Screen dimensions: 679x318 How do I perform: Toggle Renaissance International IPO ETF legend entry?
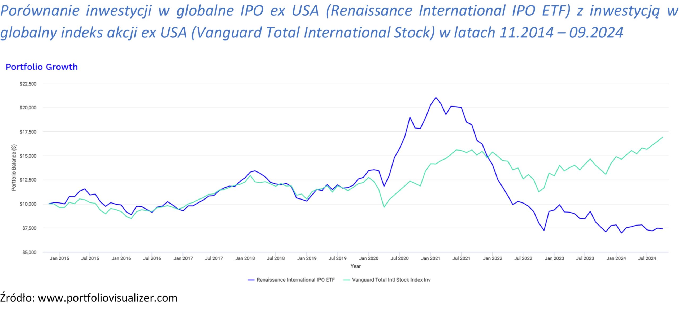tap(295, 280)
